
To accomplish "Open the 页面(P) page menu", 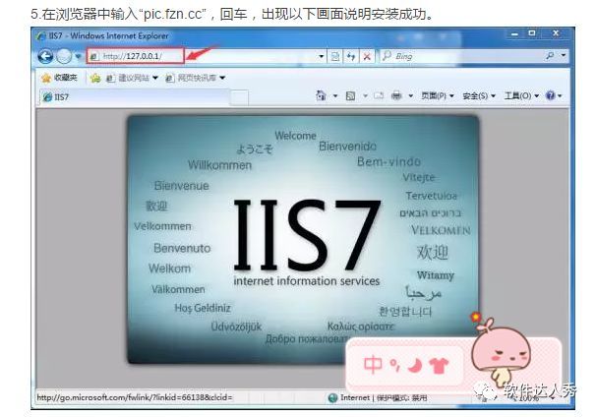I will pos(438,95).
